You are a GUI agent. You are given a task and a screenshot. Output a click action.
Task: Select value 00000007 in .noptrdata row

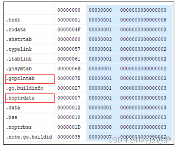point(69,98)
